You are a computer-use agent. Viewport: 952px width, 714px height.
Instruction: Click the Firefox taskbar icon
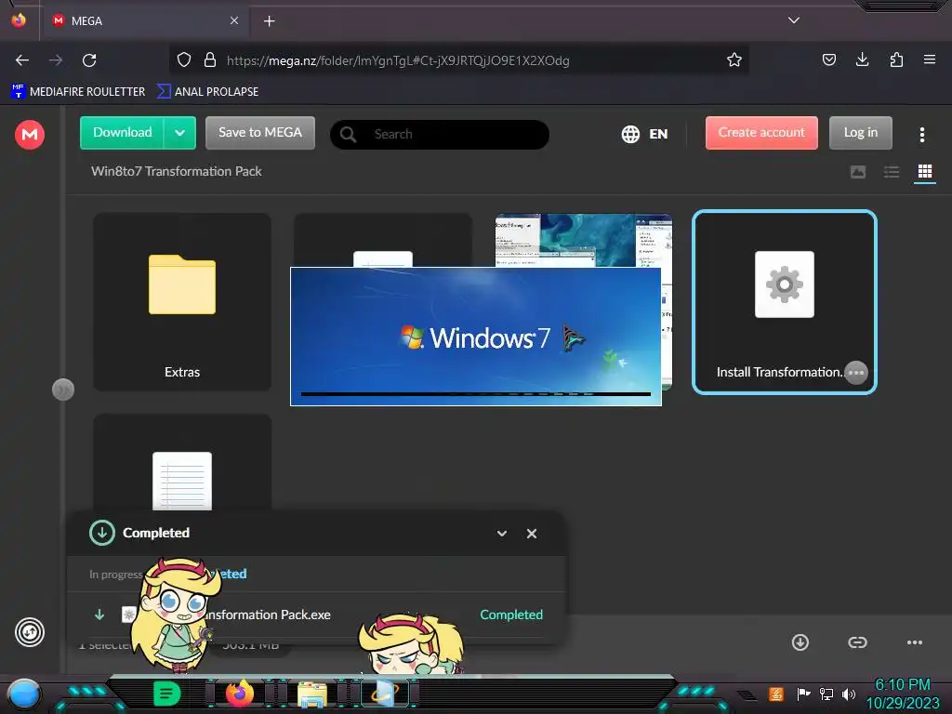(x=239, y=694)
